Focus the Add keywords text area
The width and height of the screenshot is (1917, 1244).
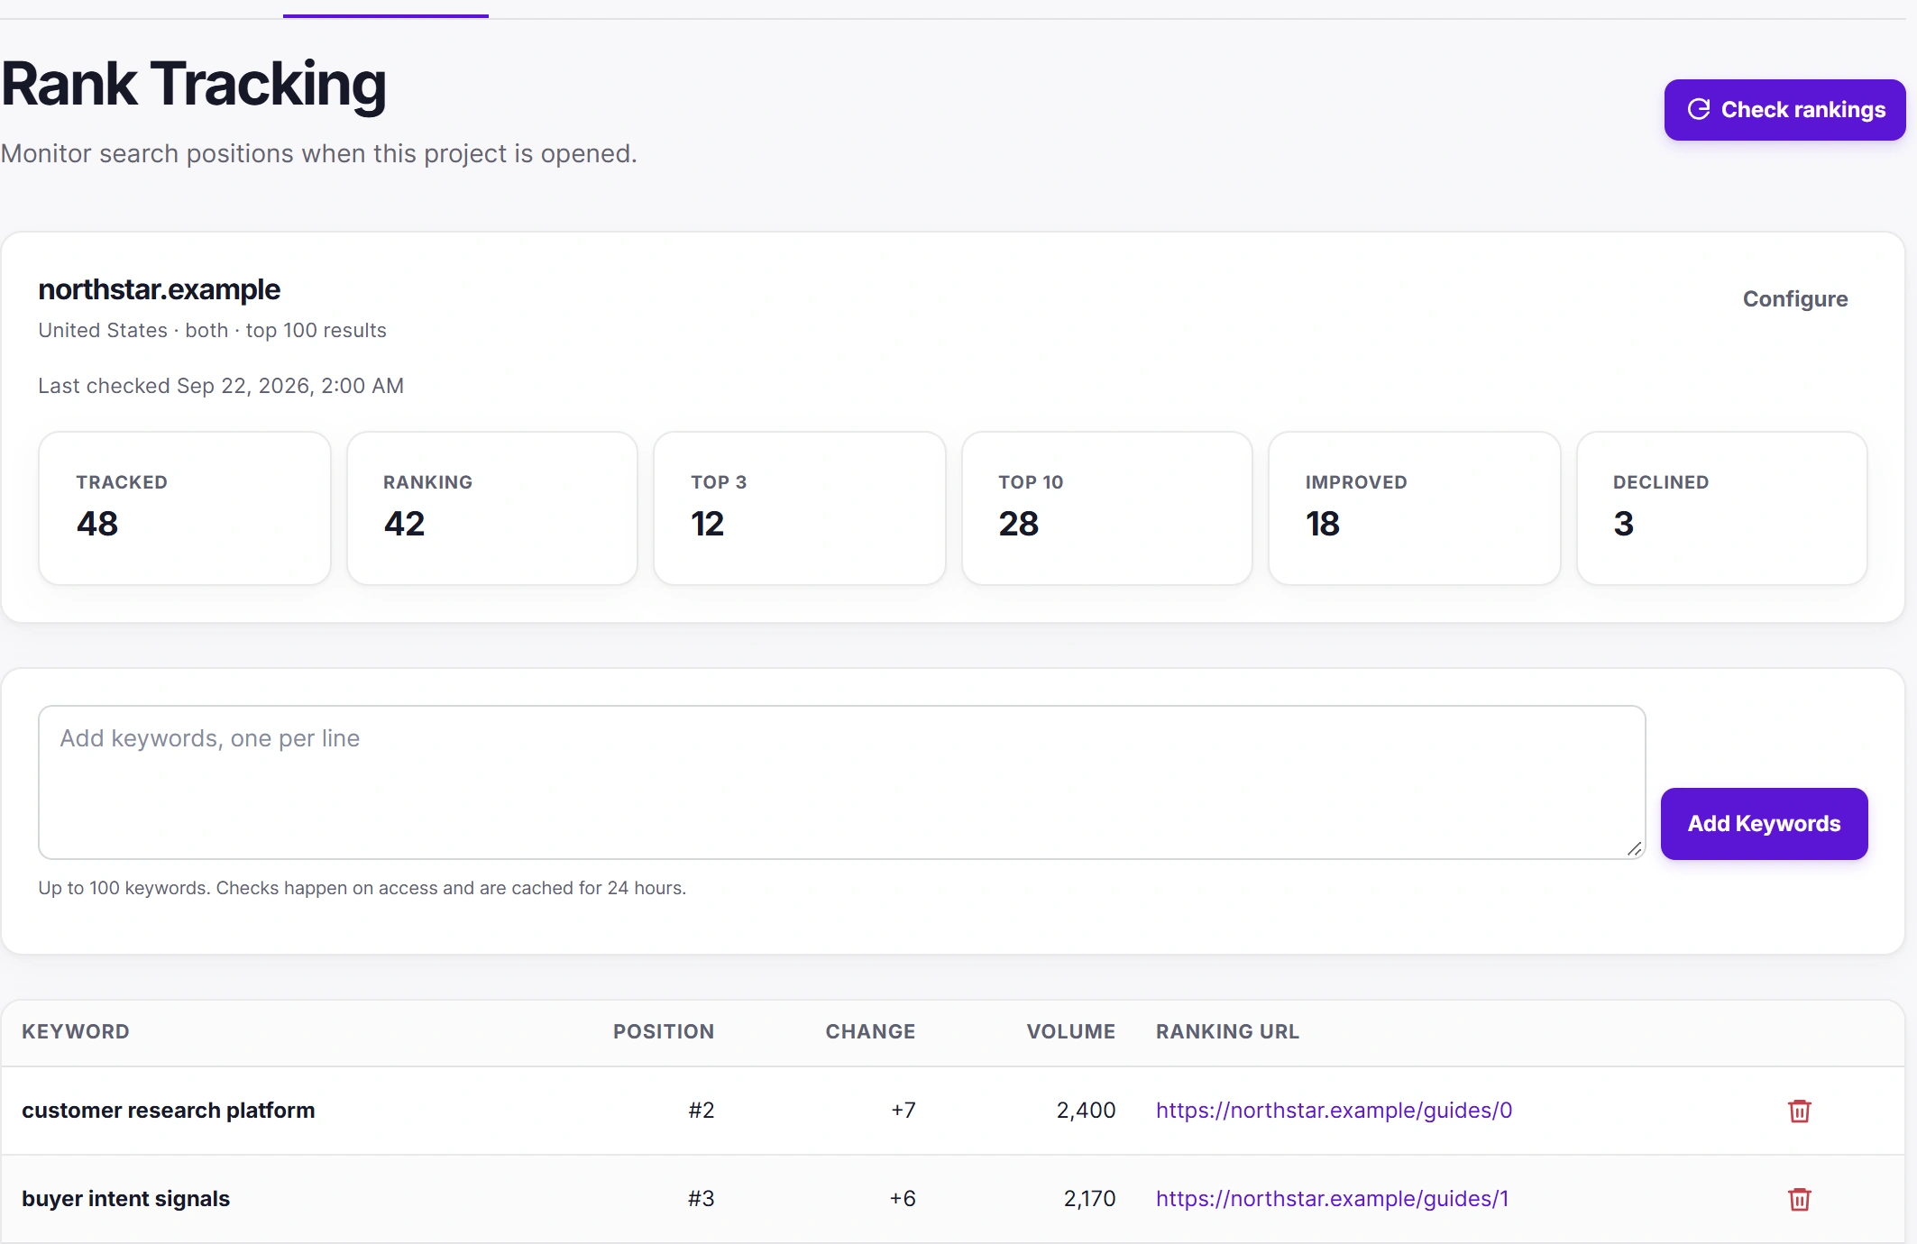tap(842, 782)
